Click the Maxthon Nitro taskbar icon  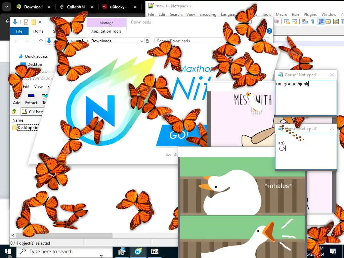point(138,252)
